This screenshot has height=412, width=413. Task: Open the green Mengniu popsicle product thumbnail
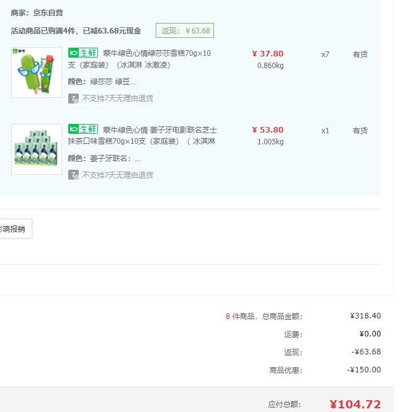click(x=37, y=72)
